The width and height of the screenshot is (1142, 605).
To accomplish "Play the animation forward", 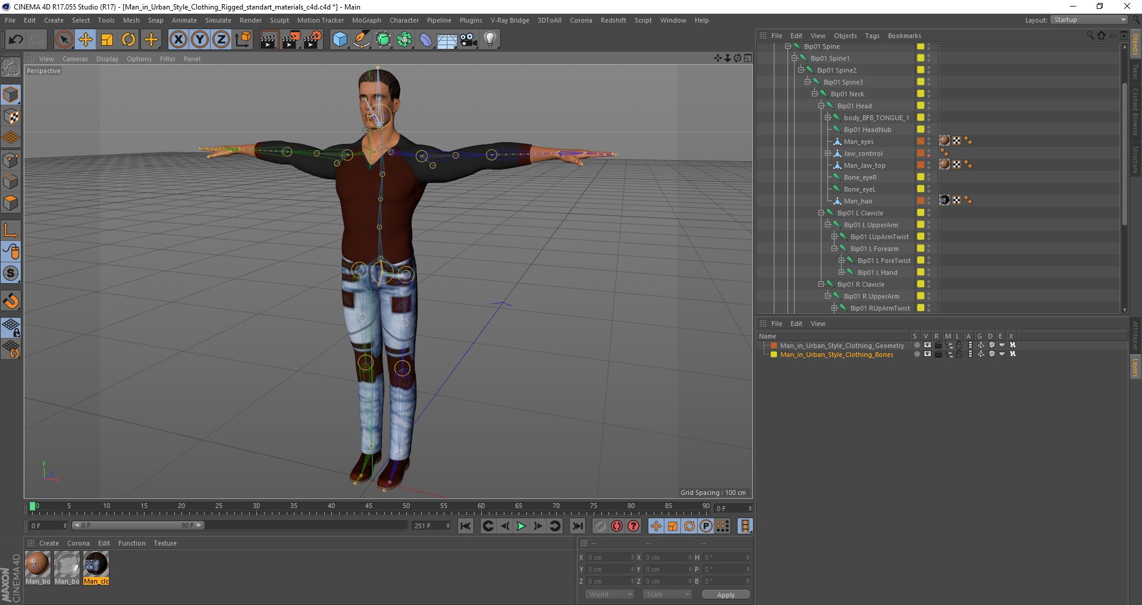I will coord(521,526).
